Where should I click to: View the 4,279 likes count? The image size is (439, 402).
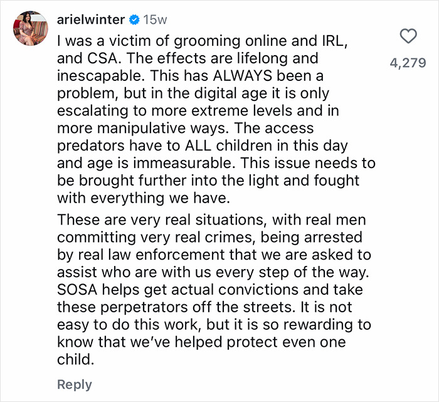(408, 63)
